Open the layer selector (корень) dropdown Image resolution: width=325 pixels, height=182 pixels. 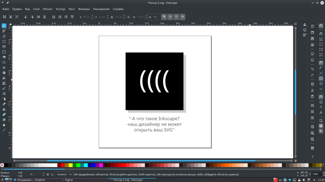[x=64, y=174]
